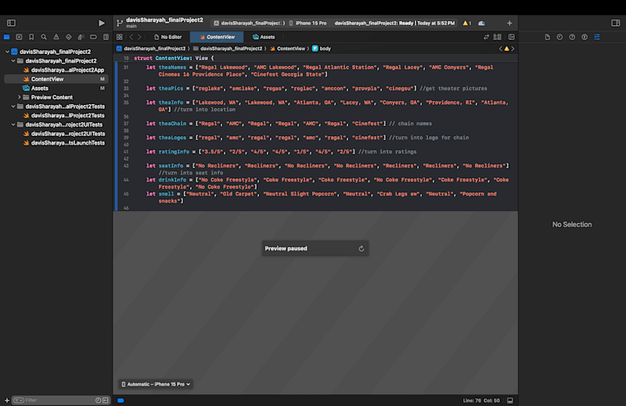Show the Project navigator
The height and width of the screenshot is (406, 626).
click(x=7, y=37)
